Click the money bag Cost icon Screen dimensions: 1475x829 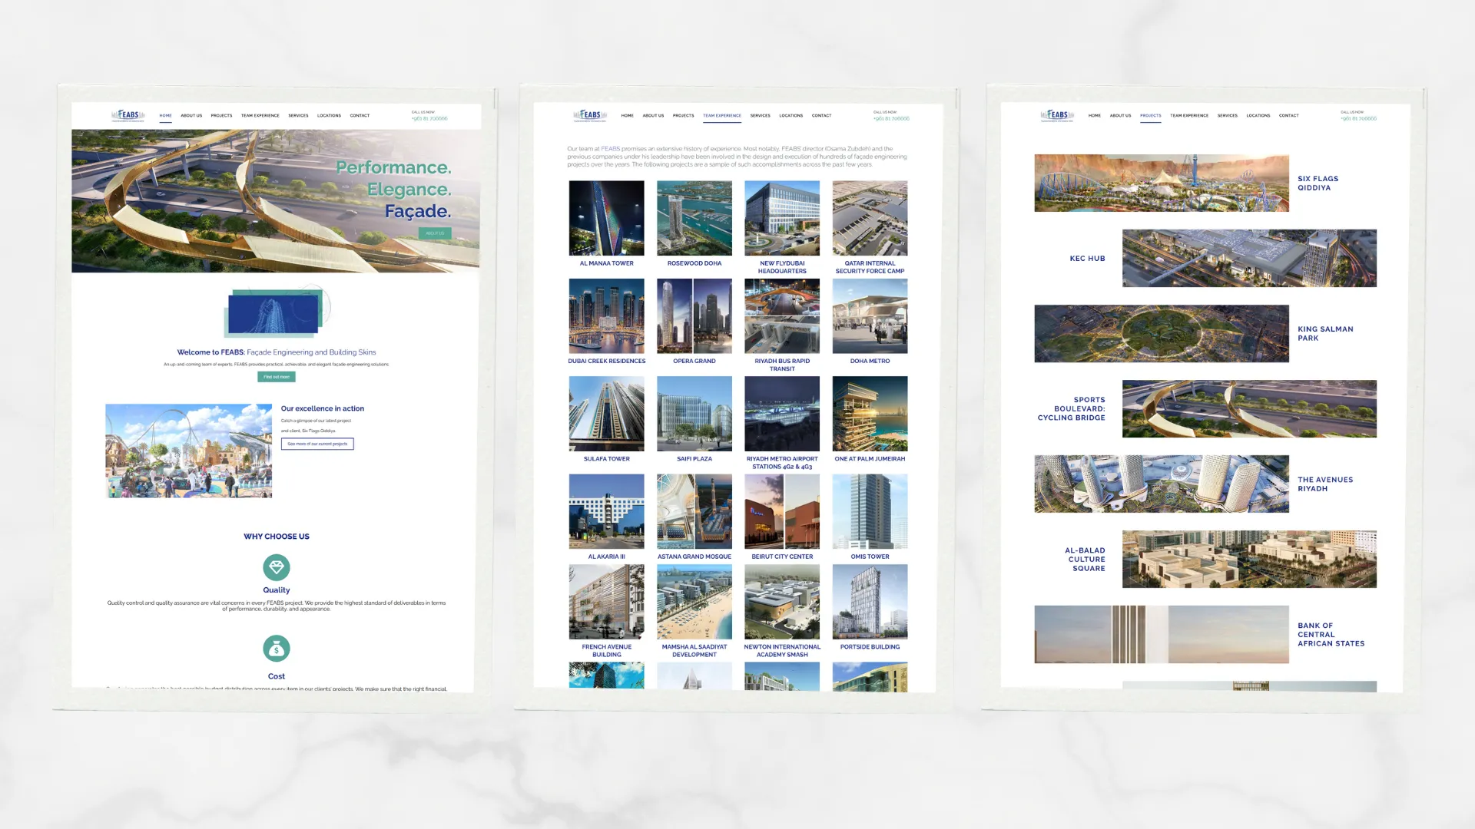point(276,649)
